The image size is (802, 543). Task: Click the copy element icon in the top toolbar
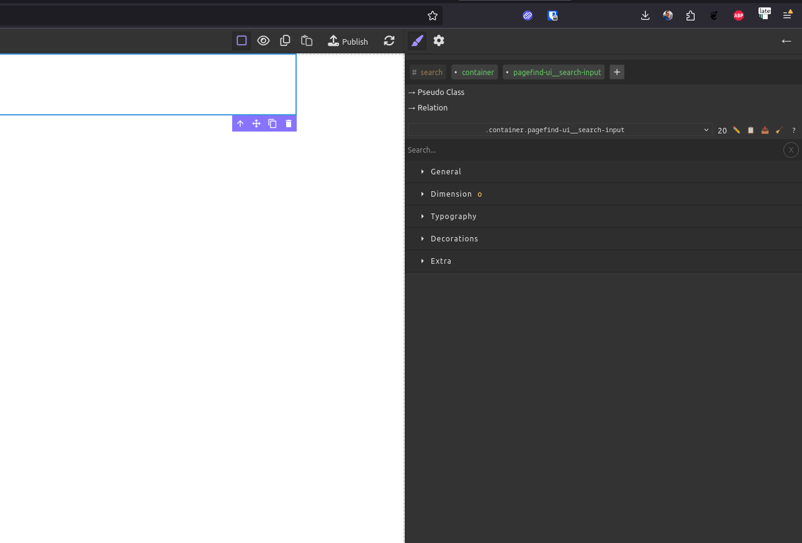click(285, 40)
